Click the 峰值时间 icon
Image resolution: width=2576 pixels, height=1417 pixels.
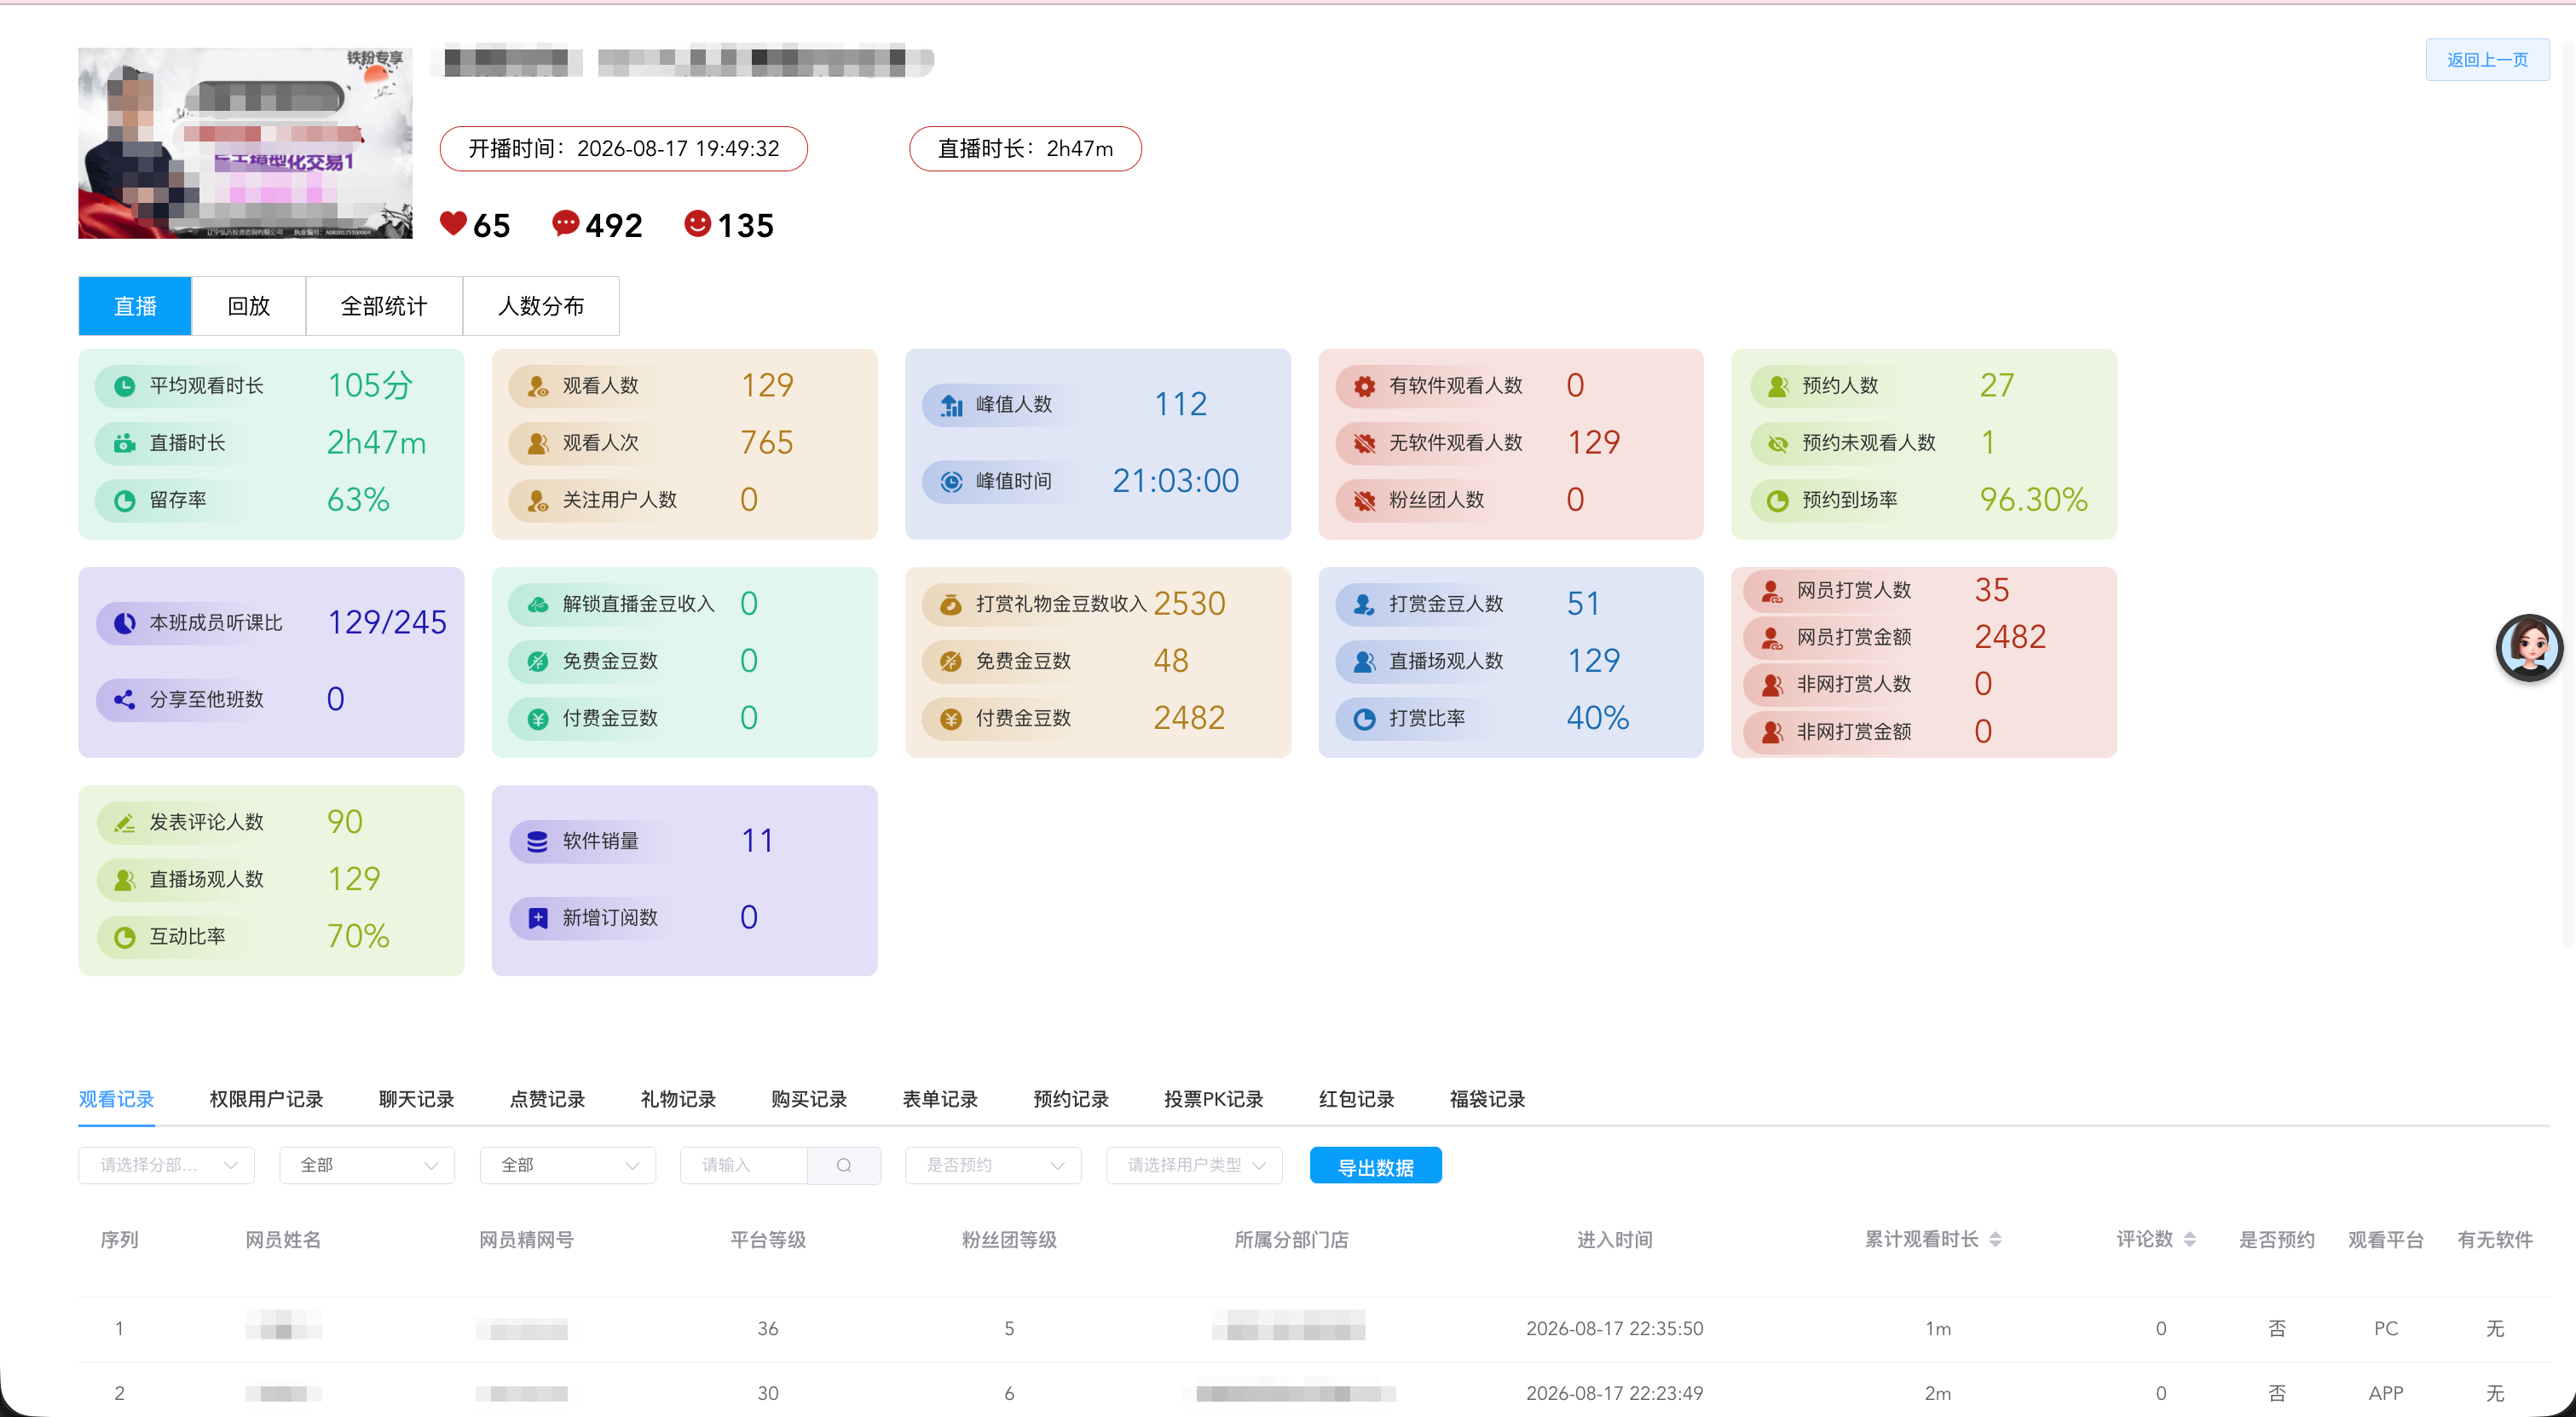951,482
